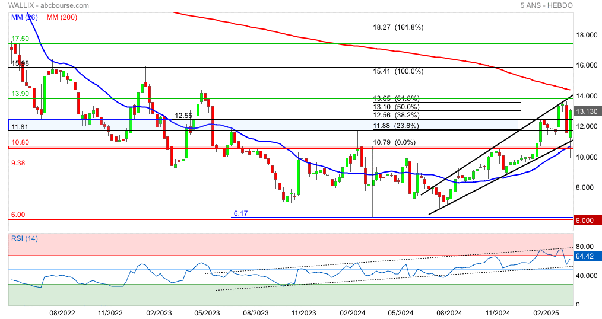The width and height of the screenshot is (602, 319).
Task: Click the 11/2024 date axis label
Action: pyautogui.click(x=498, y=313)
